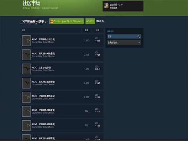The width and height of the screenshot is (188, 141).
Task: Click the starting price ¥44.43
Action: click(97, 69)
